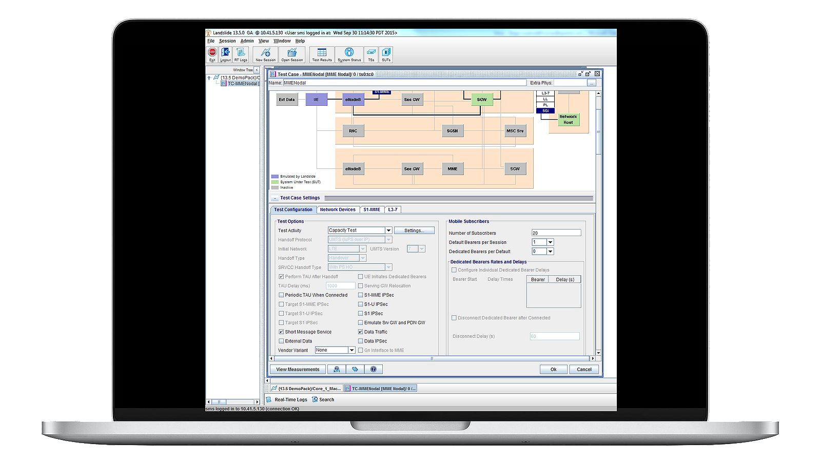Image resolution: width=821 pixels, height=462 pixels.
Task: Click the Ok button
Action: [554, 370]
